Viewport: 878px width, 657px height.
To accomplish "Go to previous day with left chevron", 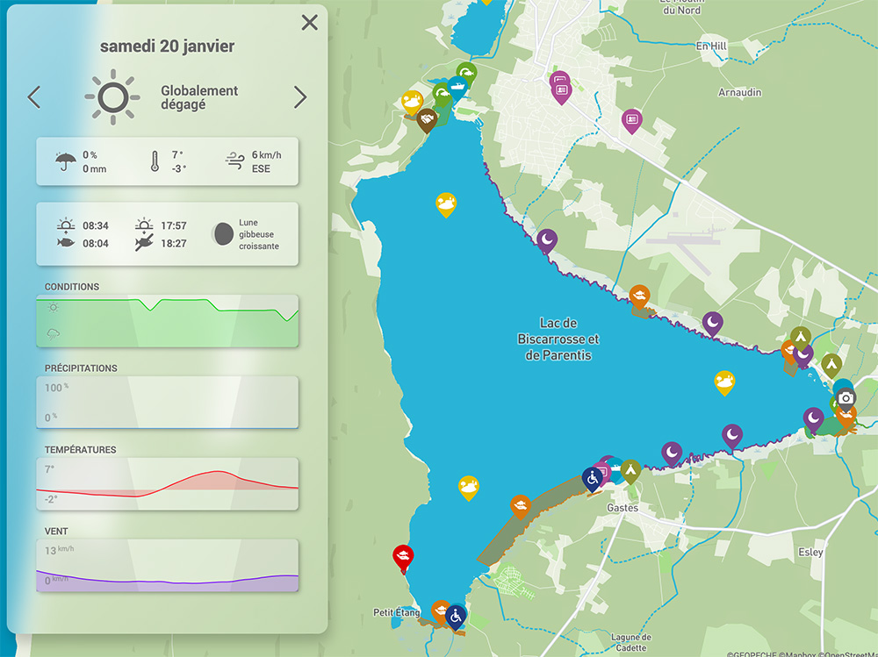I will 34,97.
